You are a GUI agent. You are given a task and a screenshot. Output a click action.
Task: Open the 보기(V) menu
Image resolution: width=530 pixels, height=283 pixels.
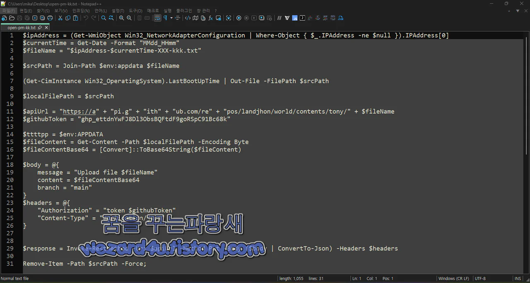click(x=61, y=11)
